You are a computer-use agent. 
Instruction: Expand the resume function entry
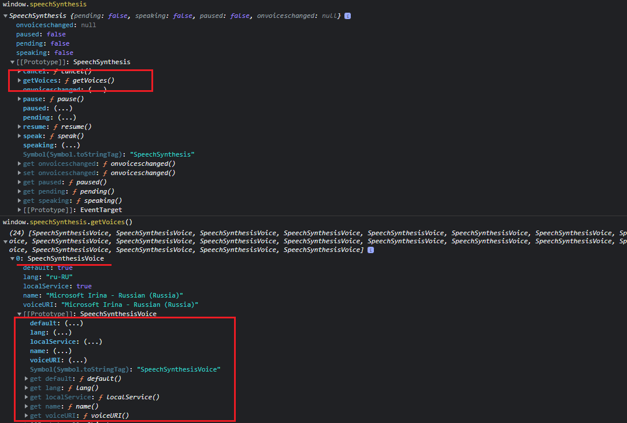pyautogui.click(x=19, y=127)
